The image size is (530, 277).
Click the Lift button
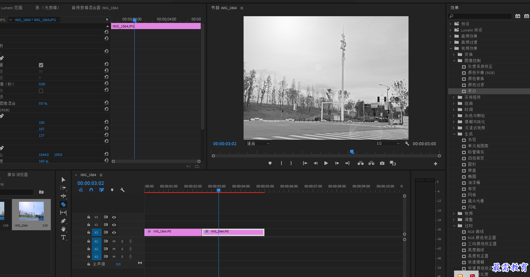(x=360, y=163)
